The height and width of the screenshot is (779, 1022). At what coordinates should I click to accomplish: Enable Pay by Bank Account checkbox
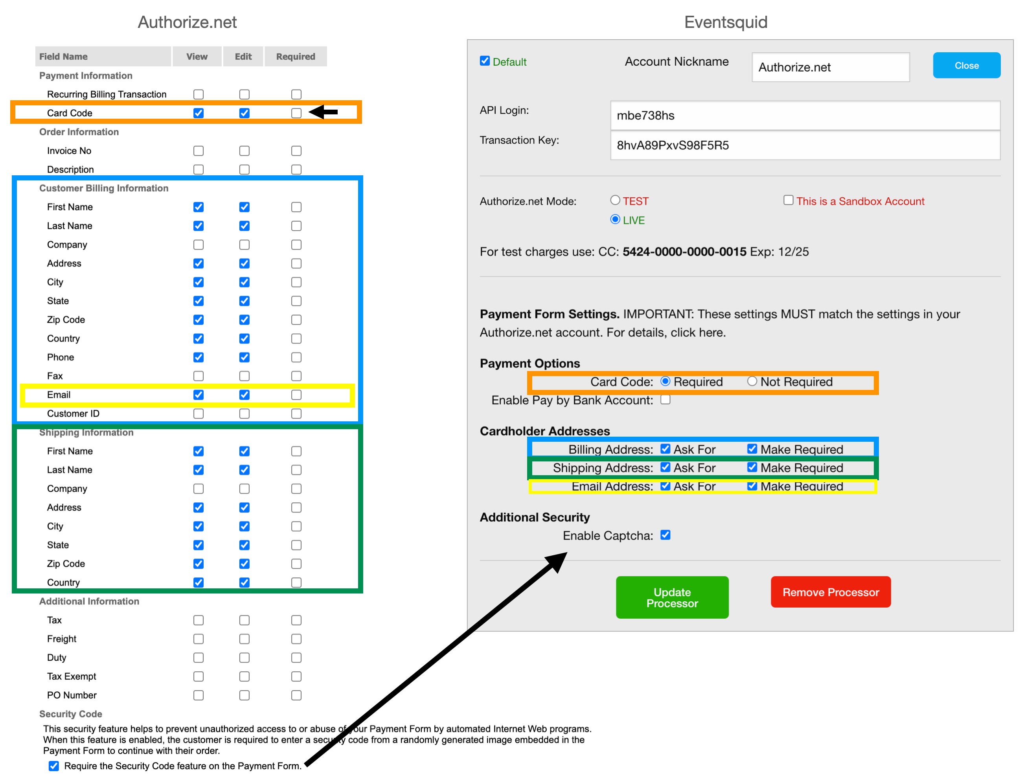click(665, 399)
